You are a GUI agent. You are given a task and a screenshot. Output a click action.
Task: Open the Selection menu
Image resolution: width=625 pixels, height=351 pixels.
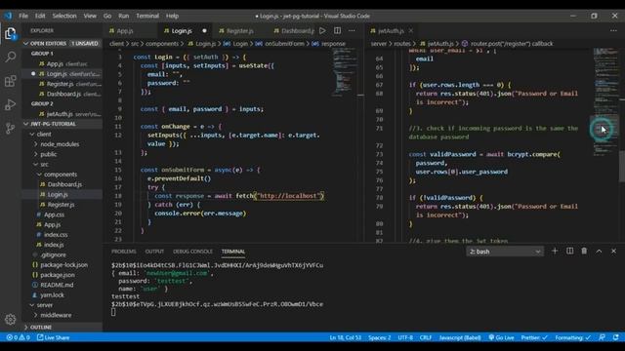(x=64, y=16)
